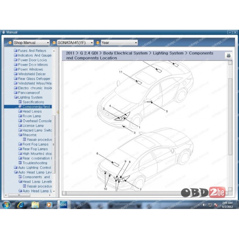Open the Power Windows folder
Viewport: 239px width, 239px height.
(28, 69)
